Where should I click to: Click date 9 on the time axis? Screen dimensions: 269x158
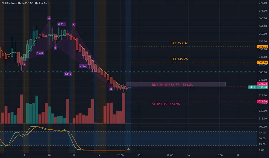24,155
